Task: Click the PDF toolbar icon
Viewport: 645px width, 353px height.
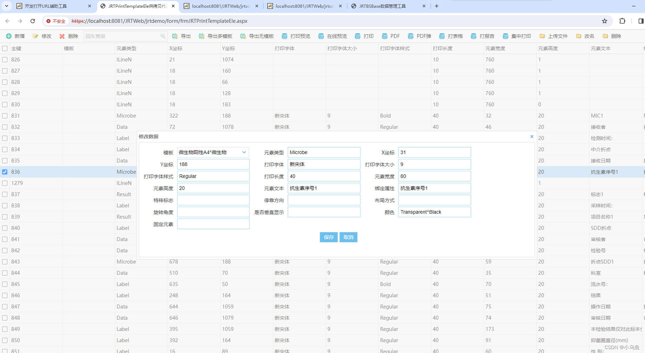Action: click(x=385, y=36)
